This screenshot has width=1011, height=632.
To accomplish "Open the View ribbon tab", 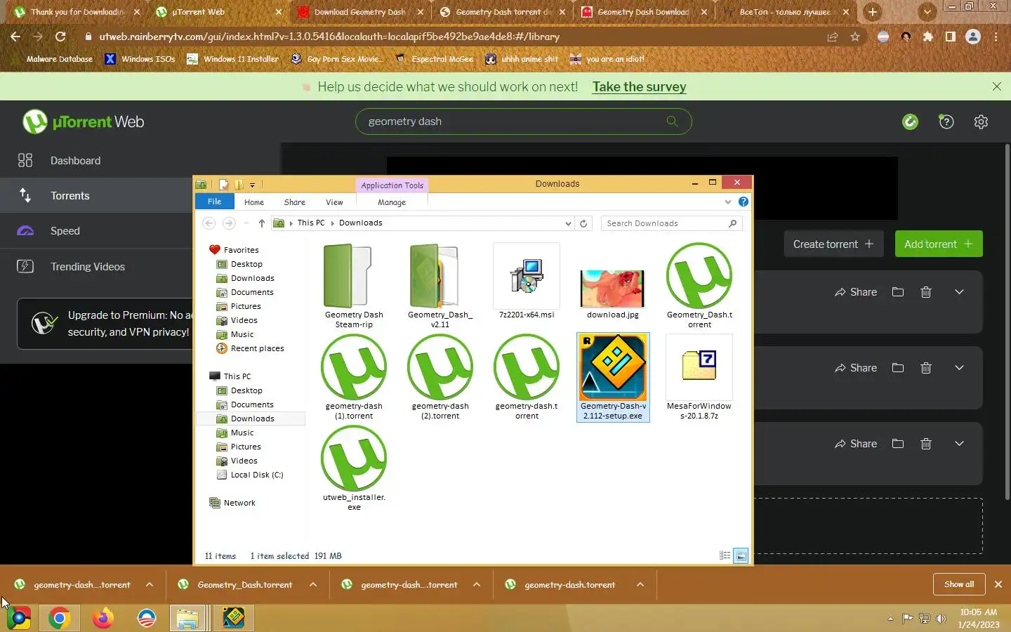I will pyautogui.click(x=334, y=202).
